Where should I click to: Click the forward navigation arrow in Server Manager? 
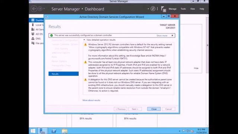tap(40, 9)
